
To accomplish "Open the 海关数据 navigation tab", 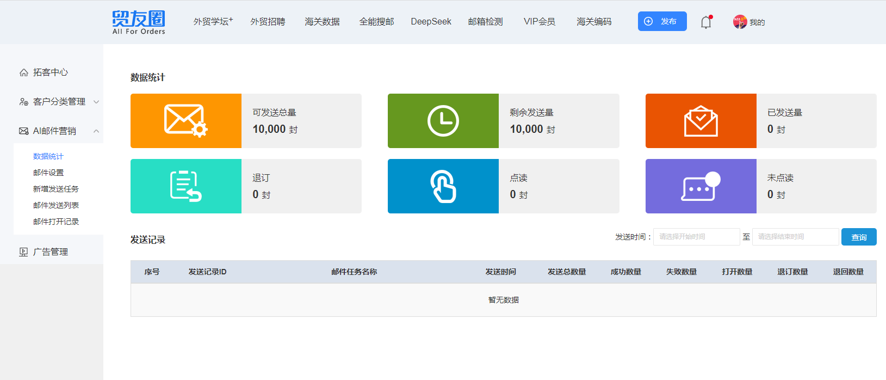I will 322,22.
